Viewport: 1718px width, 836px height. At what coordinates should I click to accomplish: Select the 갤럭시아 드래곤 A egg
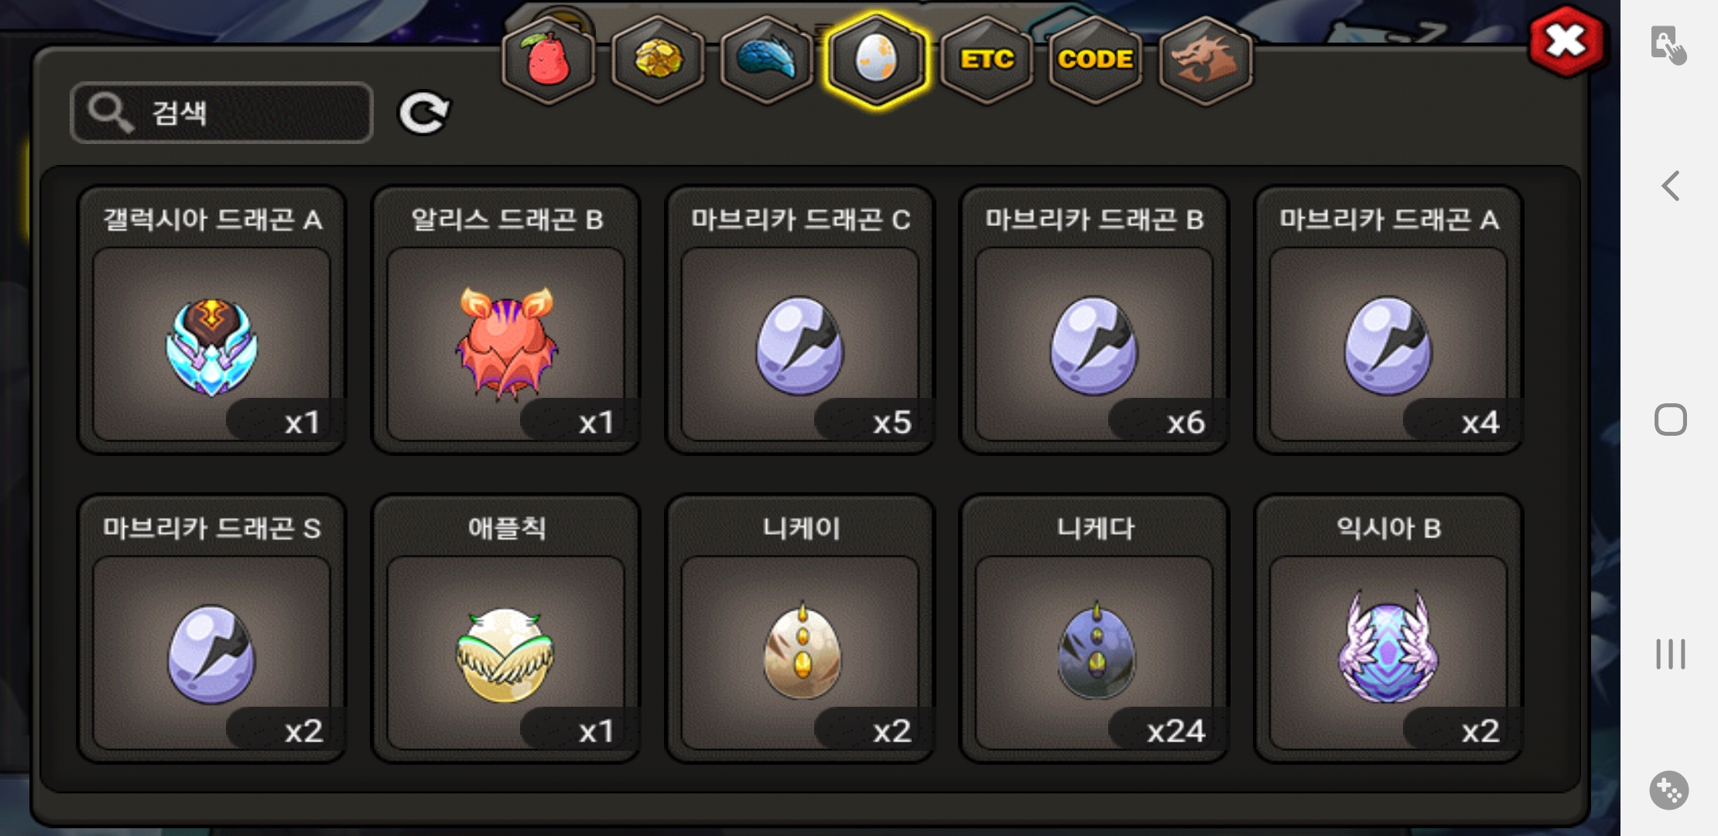point(211,320)
